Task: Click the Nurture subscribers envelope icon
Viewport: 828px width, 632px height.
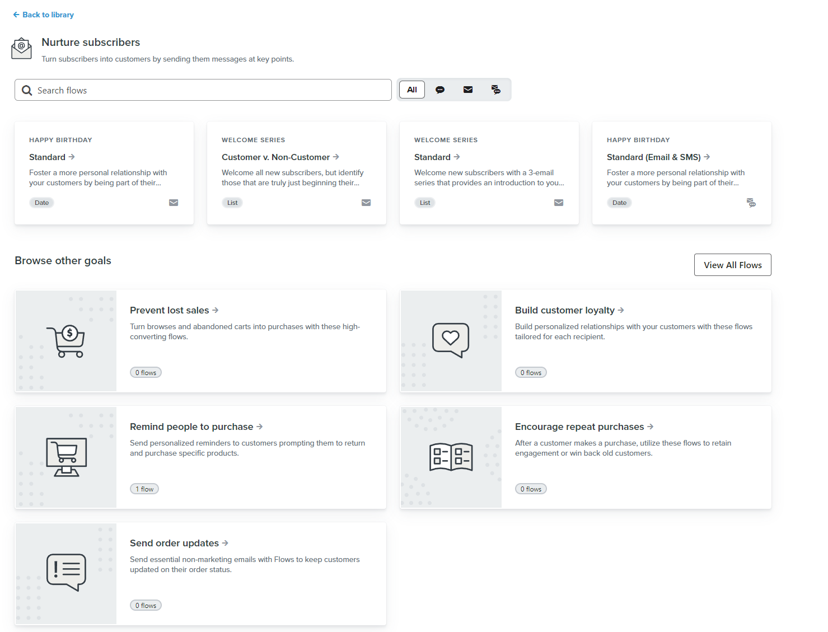Action: (21, 48)
